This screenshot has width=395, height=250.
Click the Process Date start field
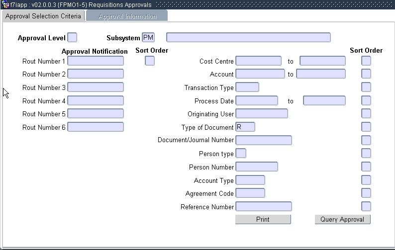point(257,101)
